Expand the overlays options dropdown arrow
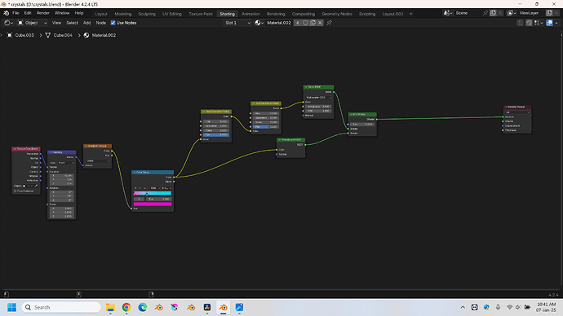This screenshot has width=563, height=316. (x=556, y=23)
